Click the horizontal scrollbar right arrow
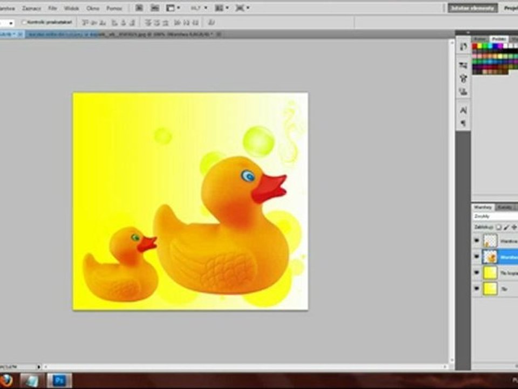The width and height of the screenshot is (518, 389). click(x=445, y=366)
